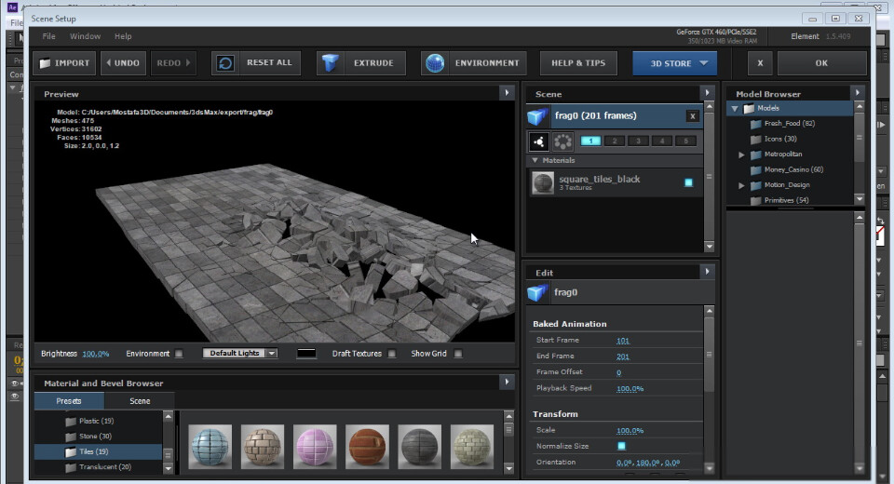
Task: Open Primitives (54) folder
Action: [786, 200]
